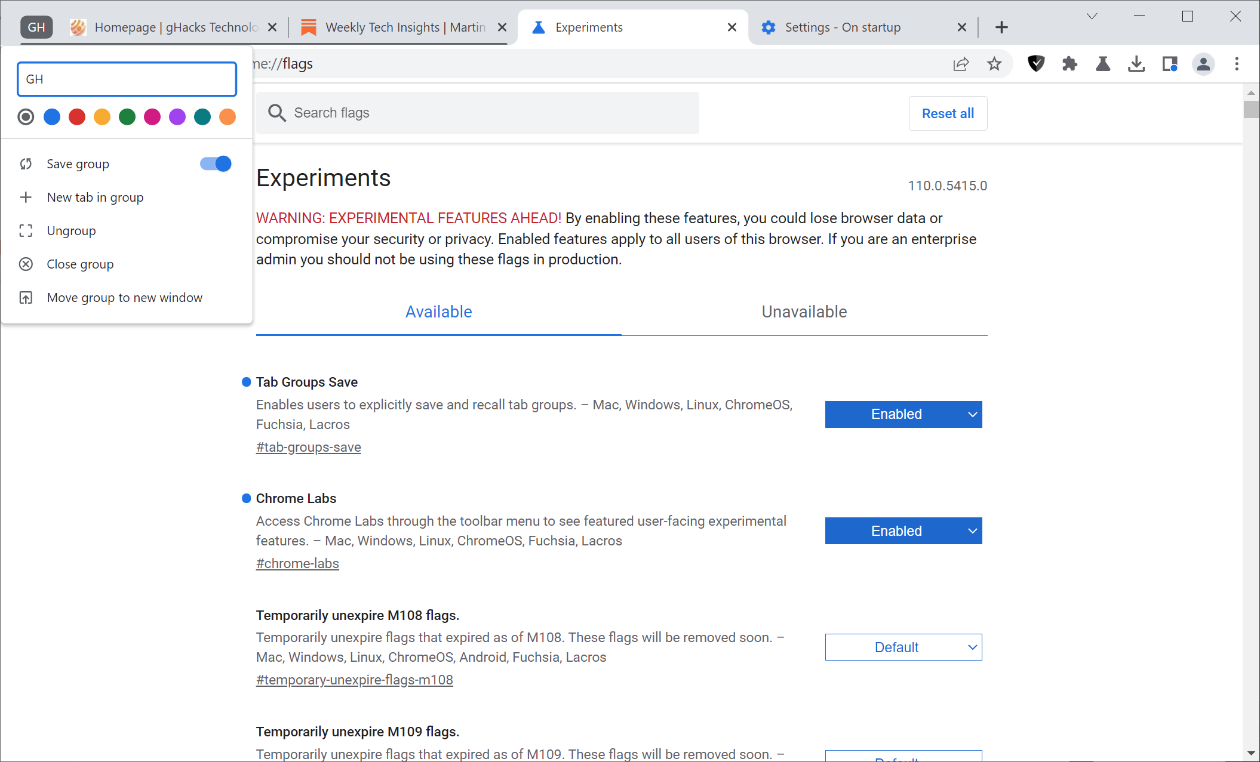This screenshot has width=1260, height=762.
Task: Expand the Chrome Labs dropdown
Action: pos(903,531)
